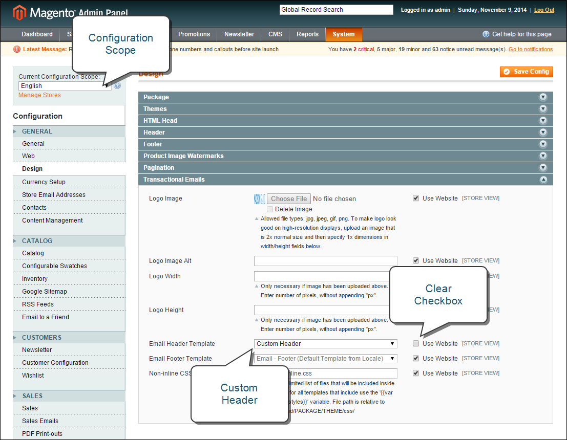Open the Go to notifications link
The image size is (567, 440).
click(x=531, y=49)
